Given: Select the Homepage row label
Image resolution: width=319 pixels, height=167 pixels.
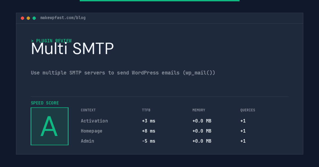Looking at the screenshot, I should click(91, 131).
